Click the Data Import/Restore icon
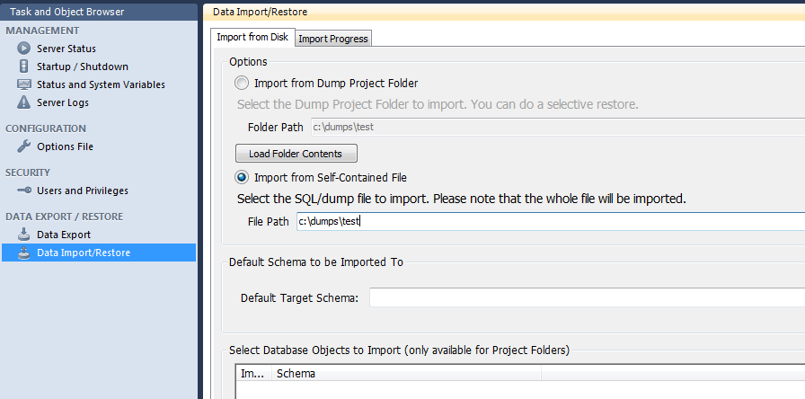Image resolution: width=805 pixels, height=399 pixels. [x=23, y=253]
